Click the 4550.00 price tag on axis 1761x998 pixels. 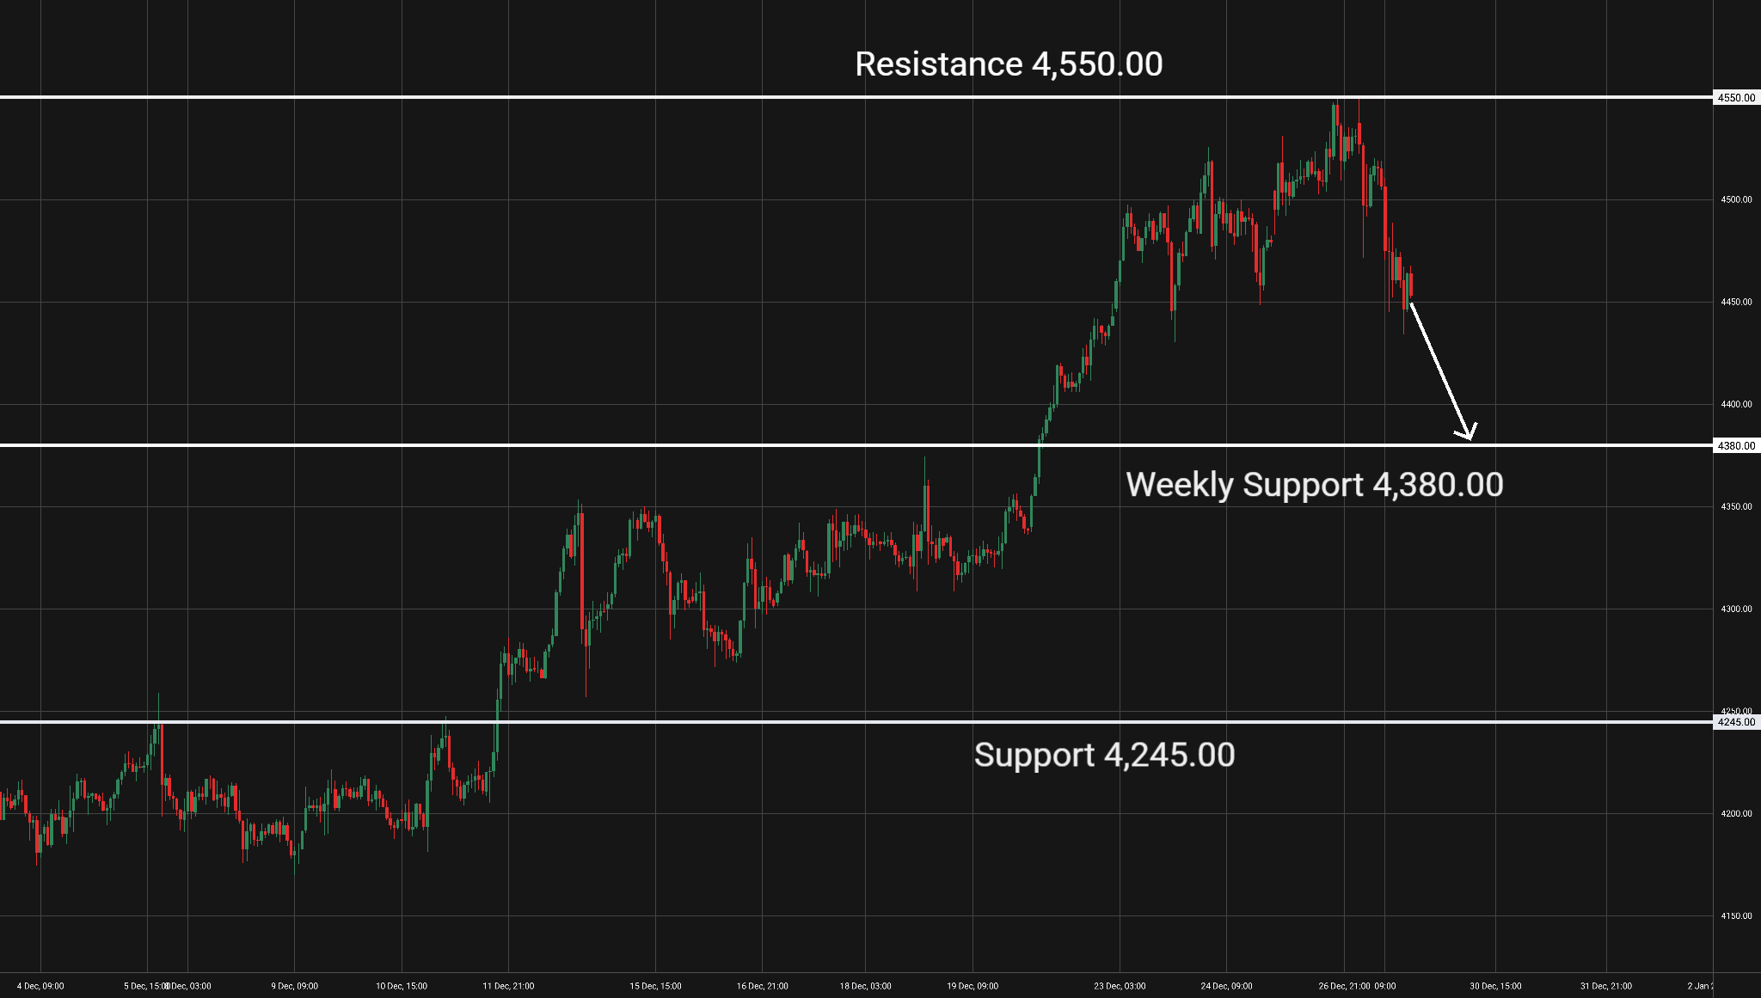(x=1736, y=98)
